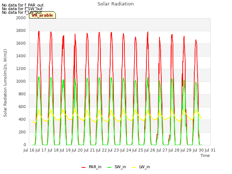Viewport: 232px width, 174px height.
Task: Click the 1800 y-axis tick label
Action: click(x=21, y=30)
